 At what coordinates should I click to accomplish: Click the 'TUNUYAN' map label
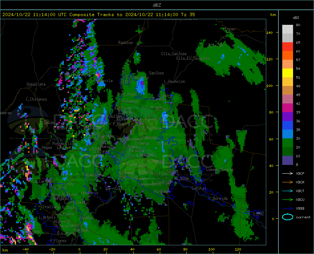tap(81, 231)
